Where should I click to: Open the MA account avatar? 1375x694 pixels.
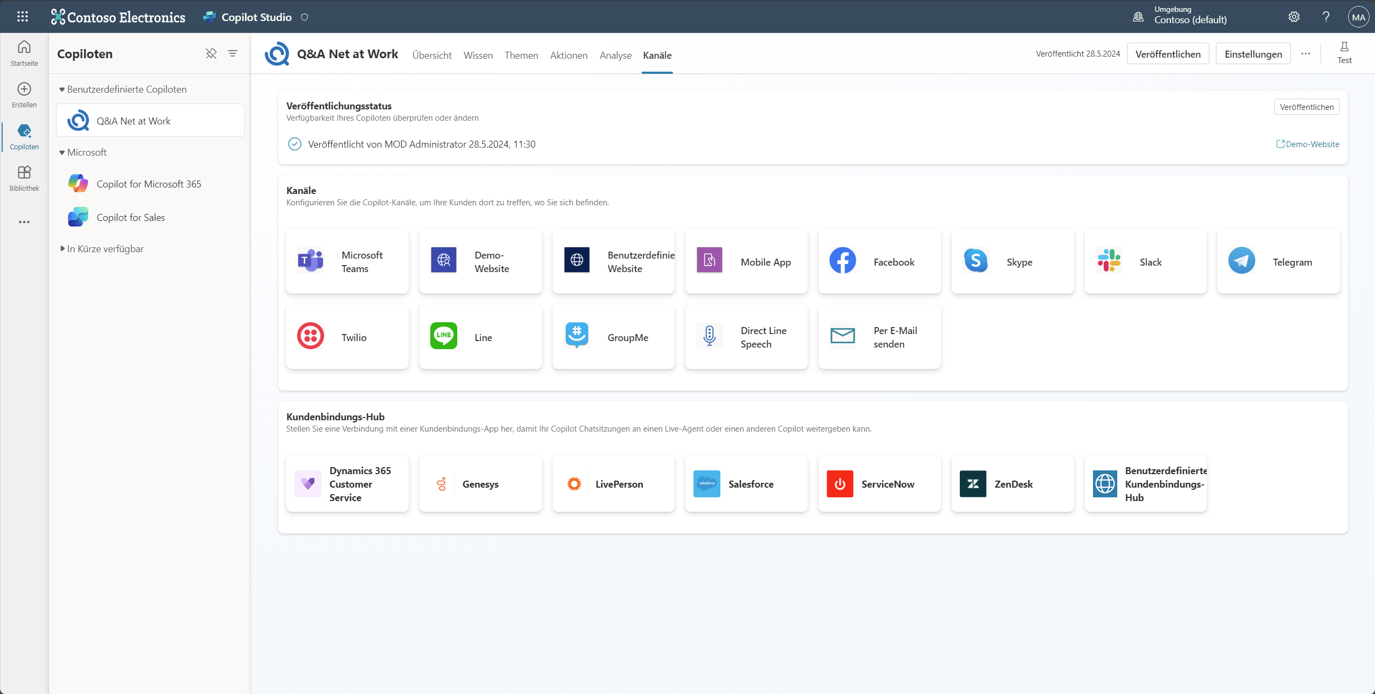pos(1359,17)
